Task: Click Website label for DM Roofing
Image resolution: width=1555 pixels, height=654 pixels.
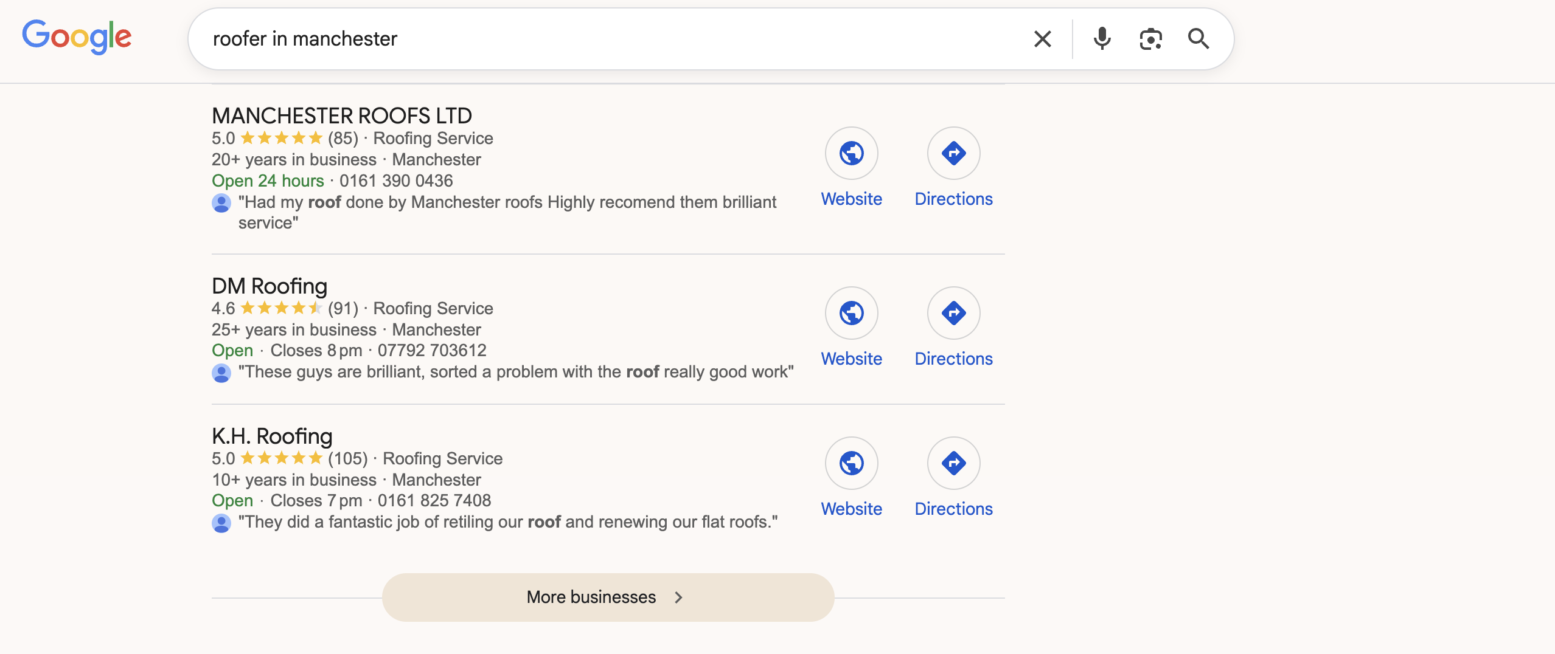Action: tap(852, 359)
